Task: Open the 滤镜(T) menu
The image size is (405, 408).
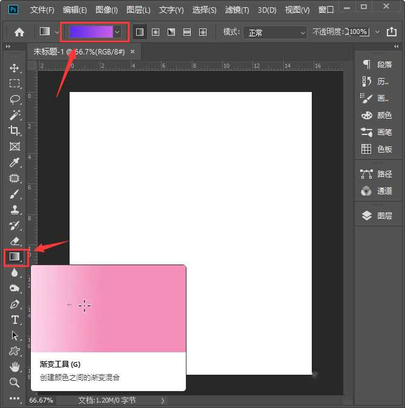Action: [x=237, y=10]
